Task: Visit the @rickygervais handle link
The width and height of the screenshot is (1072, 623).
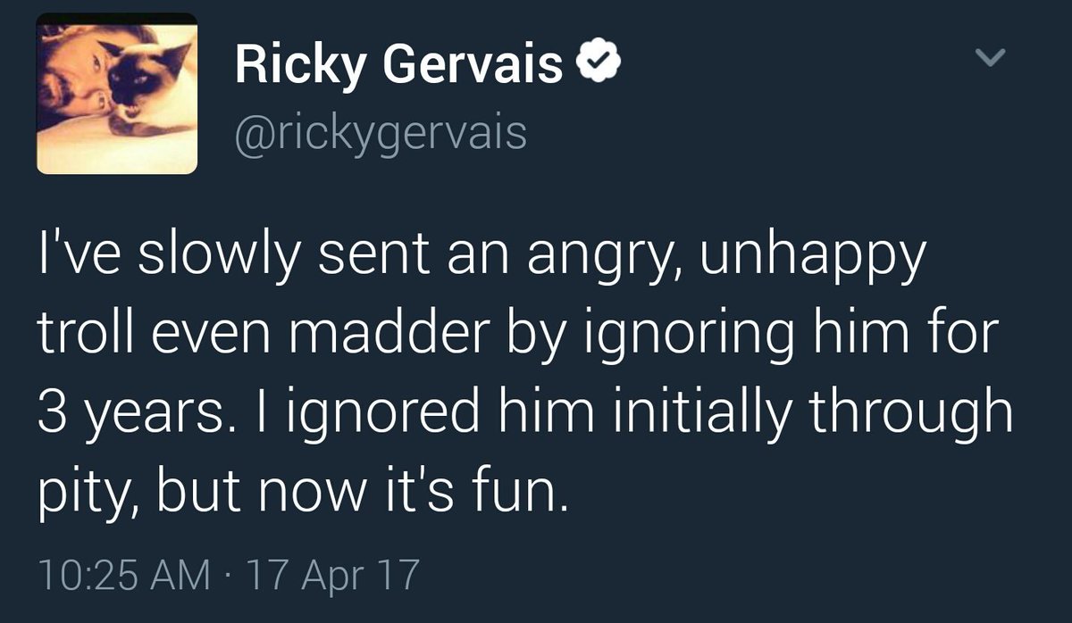Action: (x=381, y=133)
